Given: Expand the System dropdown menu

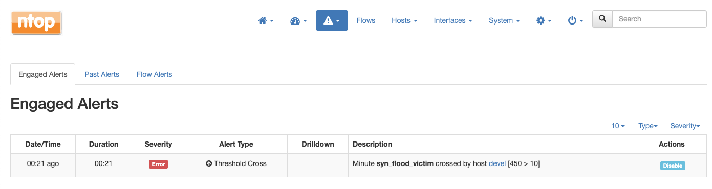Looking at the screenshot, I should click(504, 20).
